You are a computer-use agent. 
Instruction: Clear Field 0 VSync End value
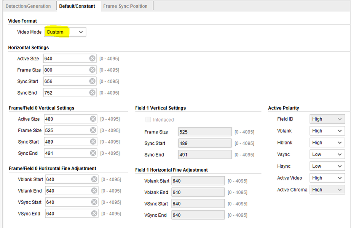(x=94, y=214)
